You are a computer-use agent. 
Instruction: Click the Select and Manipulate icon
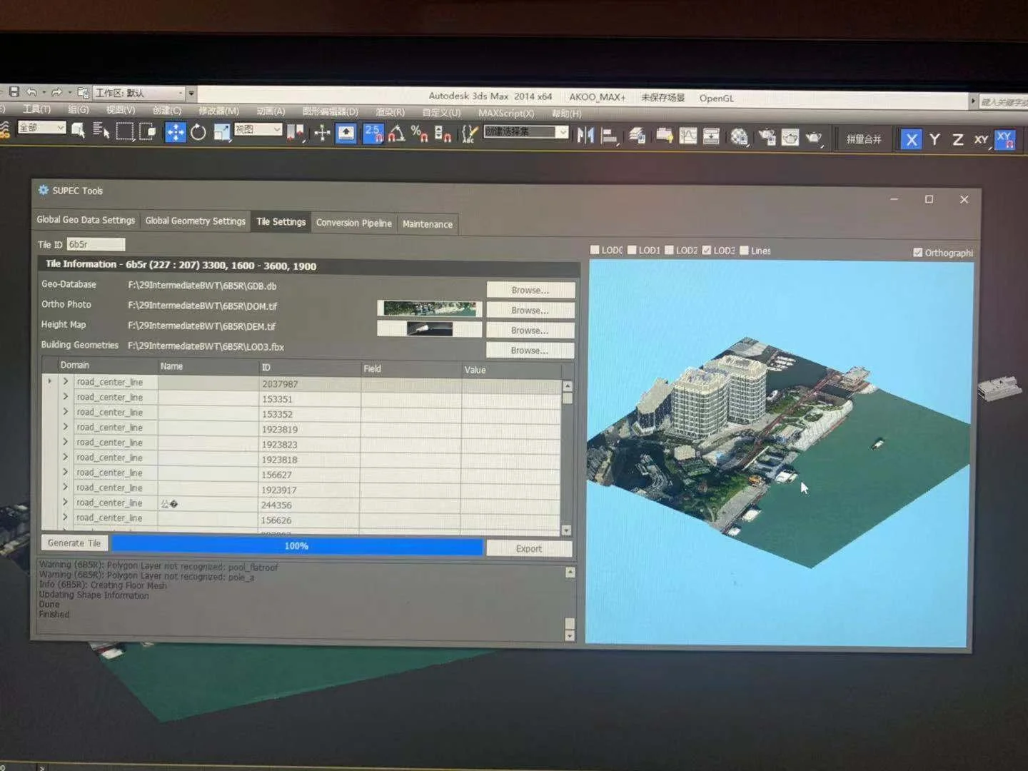(322, 133)
